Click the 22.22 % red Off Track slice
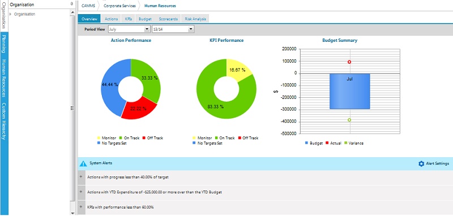Viewport: 453px width, 216px height. click(139, 109)
